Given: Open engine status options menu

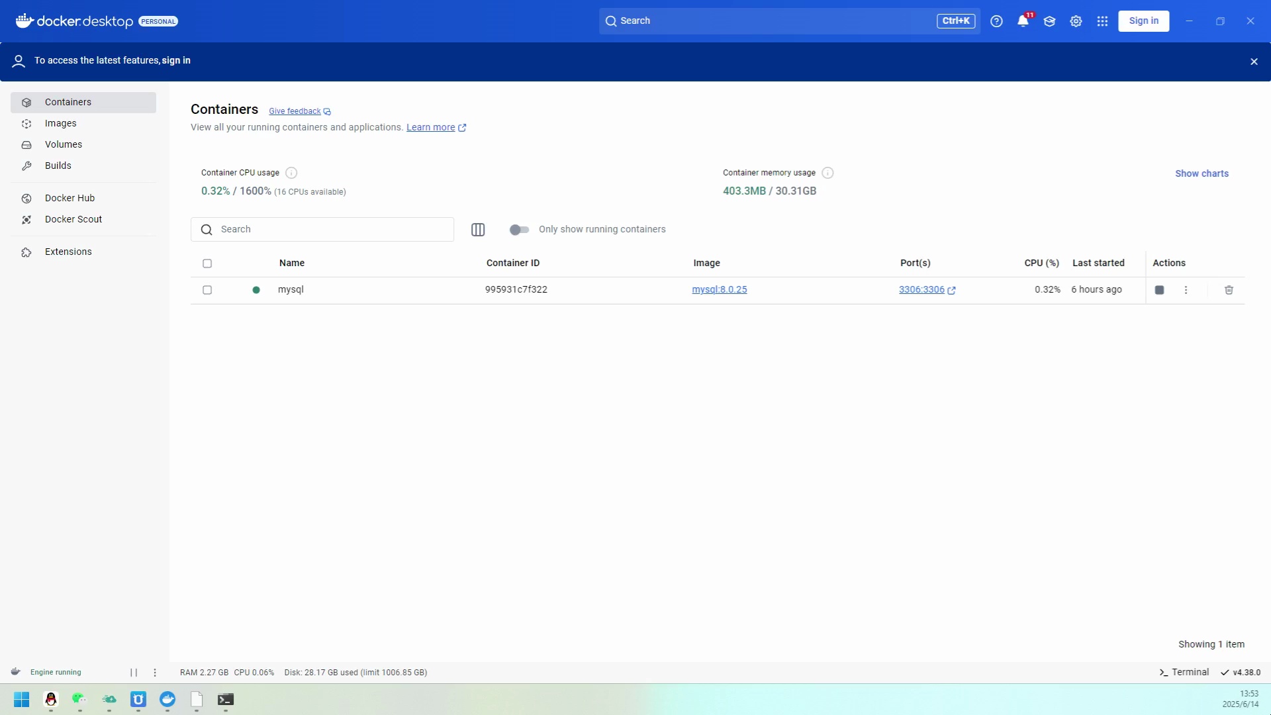Looking at the screenshot, I should pyautogui.click(x=155, y=672).
